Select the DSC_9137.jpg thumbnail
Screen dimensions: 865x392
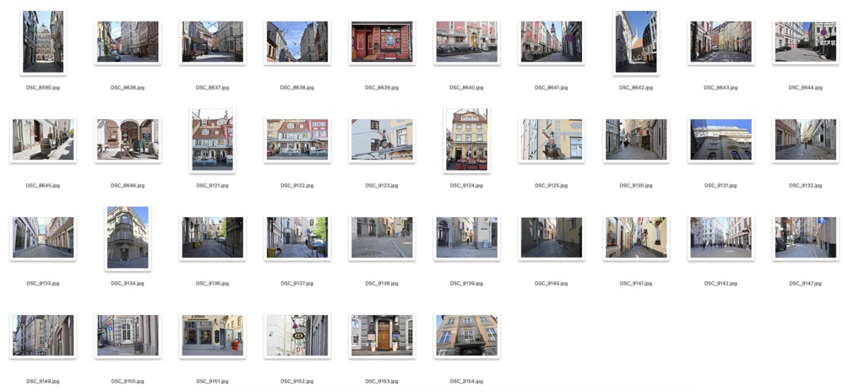click(x=296, y=237)
